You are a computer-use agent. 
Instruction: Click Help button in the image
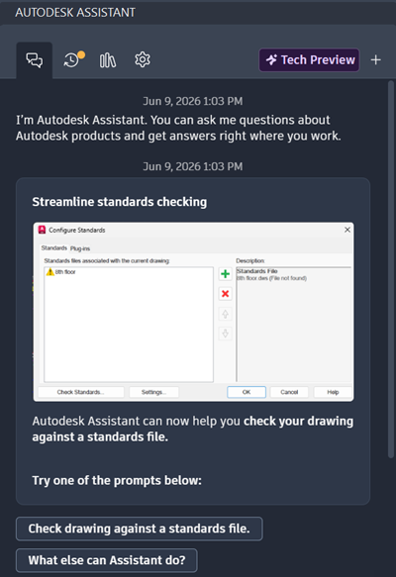tap(333, 392)
